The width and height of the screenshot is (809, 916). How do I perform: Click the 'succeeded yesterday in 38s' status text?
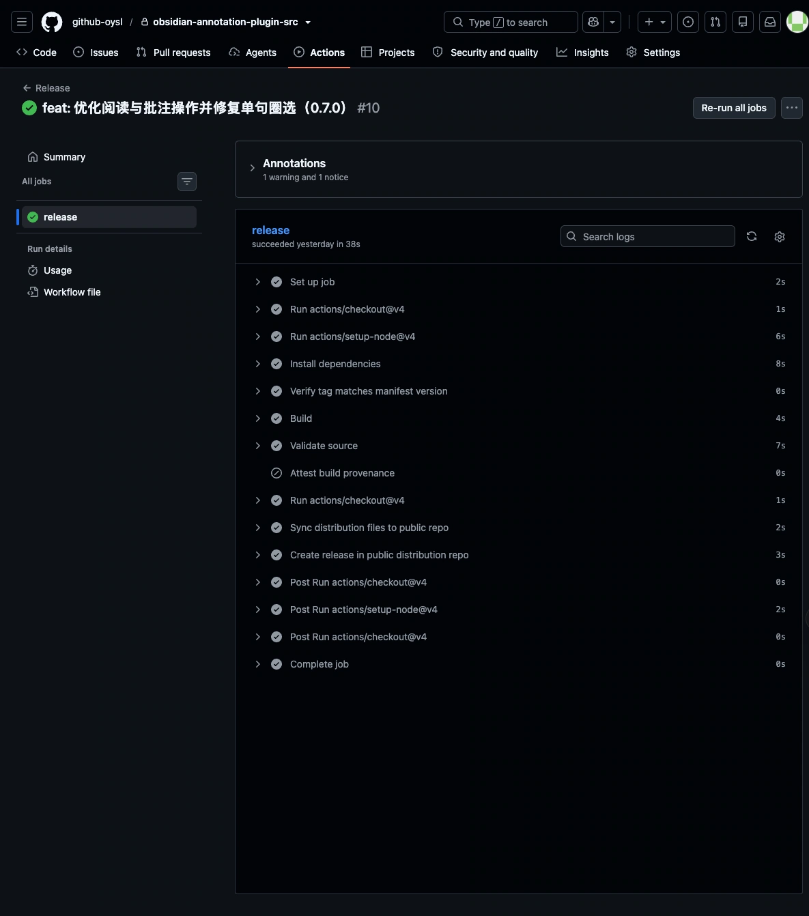[x=306, y=244]
